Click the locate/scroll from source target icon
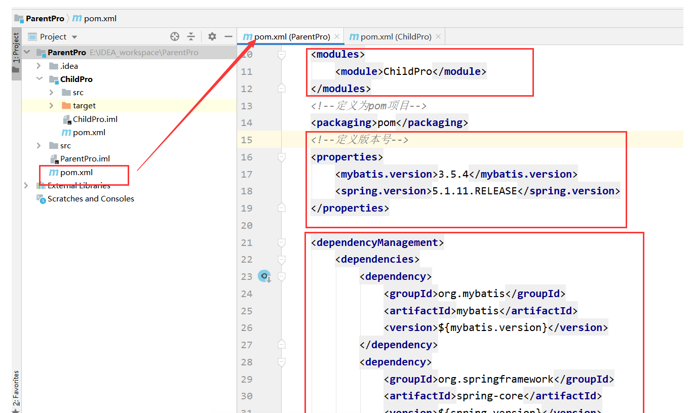Screen dimensions: 692x413 pyautogui.click(x=175, y=36)
